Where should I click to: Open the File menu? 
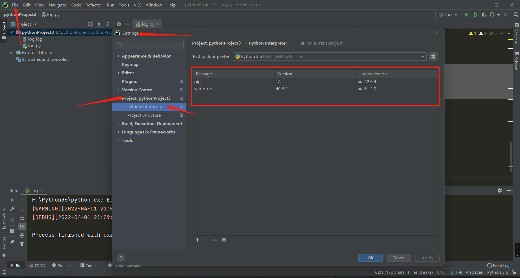click(15, 5)
